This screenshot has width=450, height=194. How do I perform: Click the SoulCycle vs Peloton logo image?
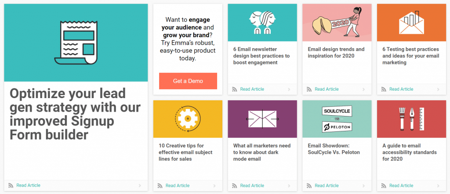[337, 119]
